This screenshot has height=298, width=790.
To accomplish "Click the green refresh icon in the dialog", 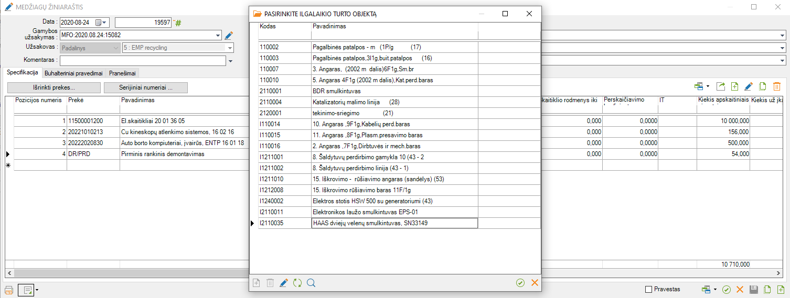I will [x=297, y=283].
